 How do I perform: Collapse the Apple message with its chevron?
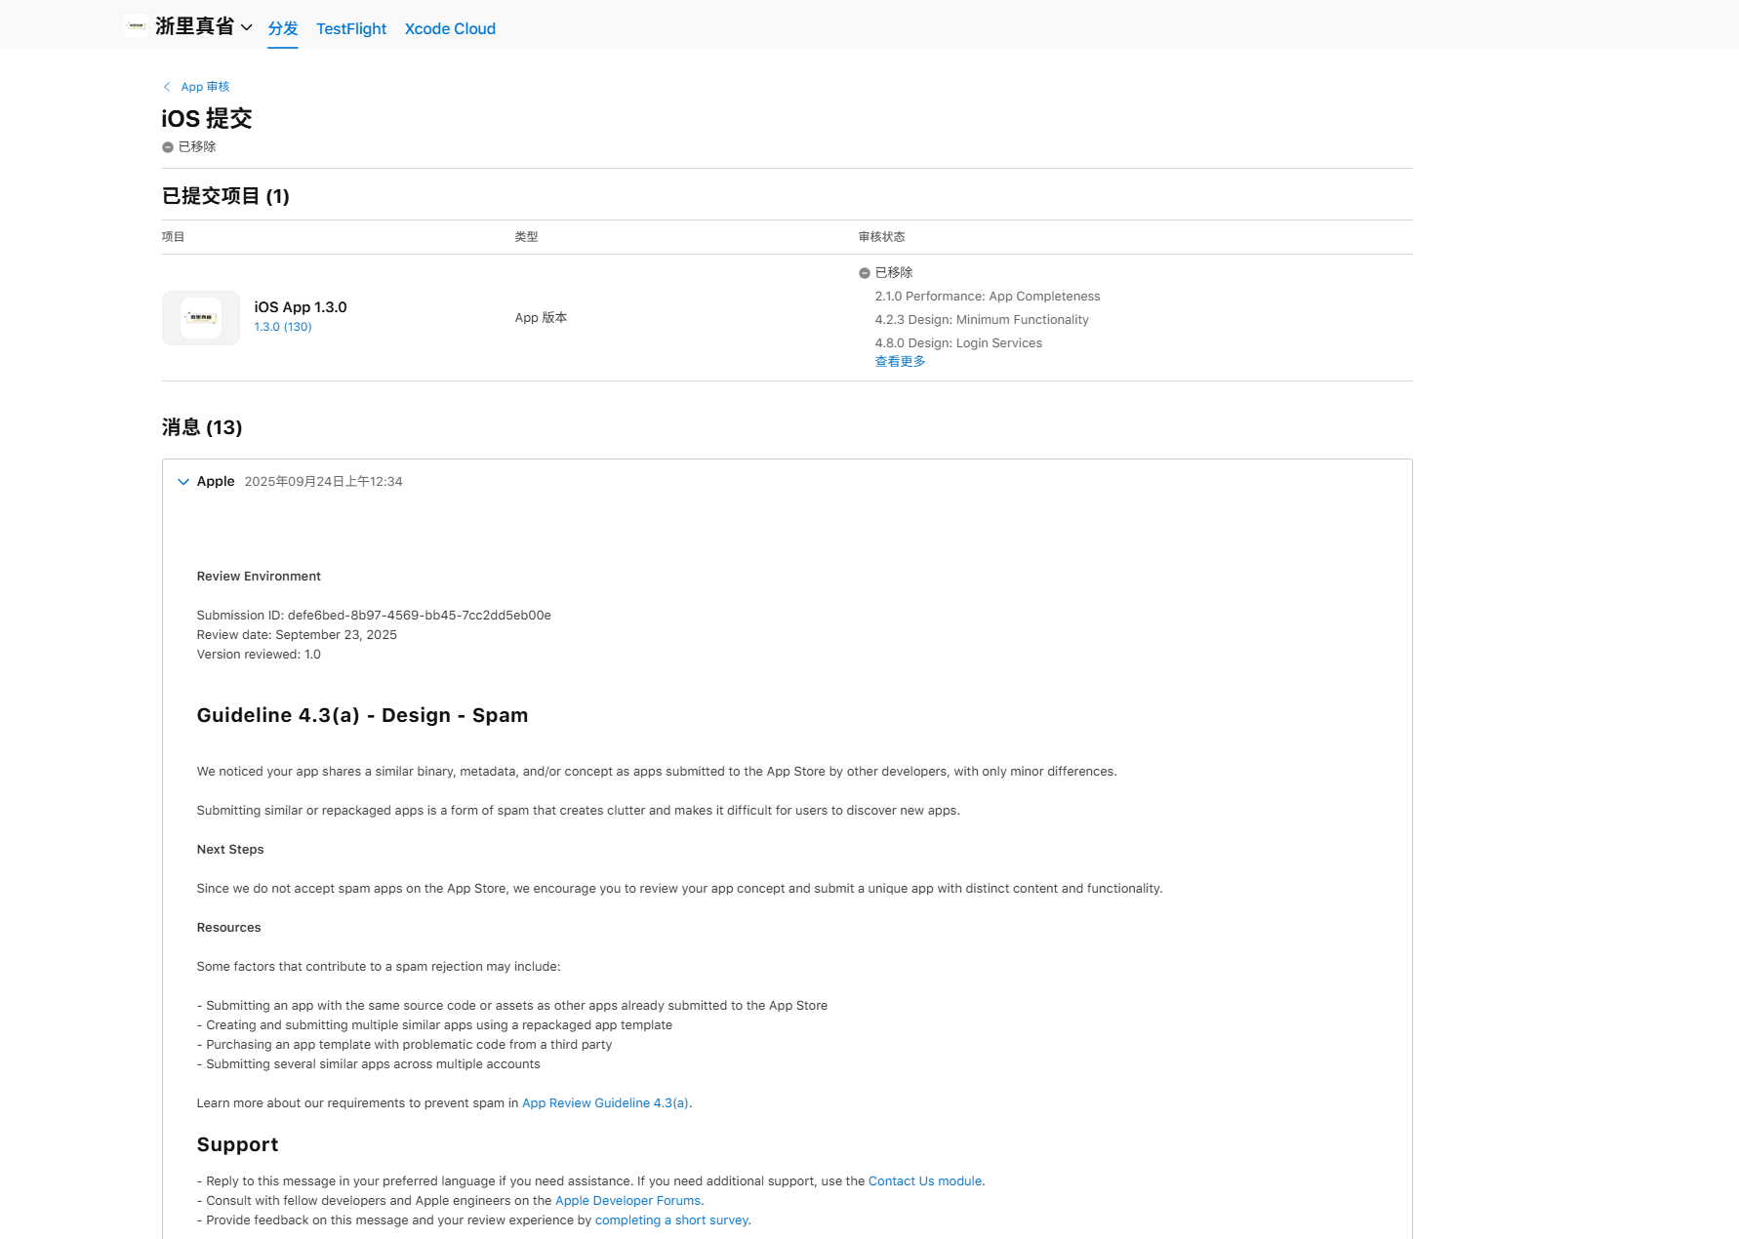click(183, 482)
